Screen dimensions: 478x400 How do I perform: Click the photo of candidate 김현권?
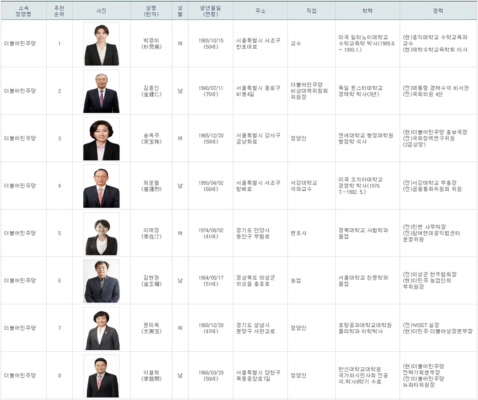[x=101, y=281]
